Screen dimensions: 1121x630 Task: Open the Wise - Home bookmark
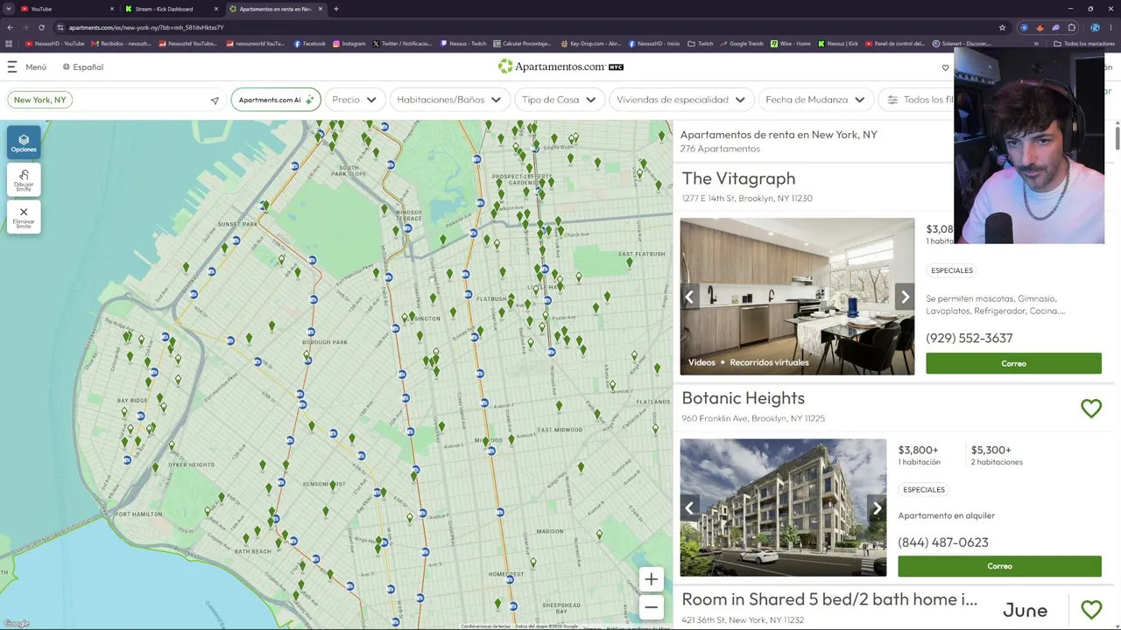click(791, 44)
